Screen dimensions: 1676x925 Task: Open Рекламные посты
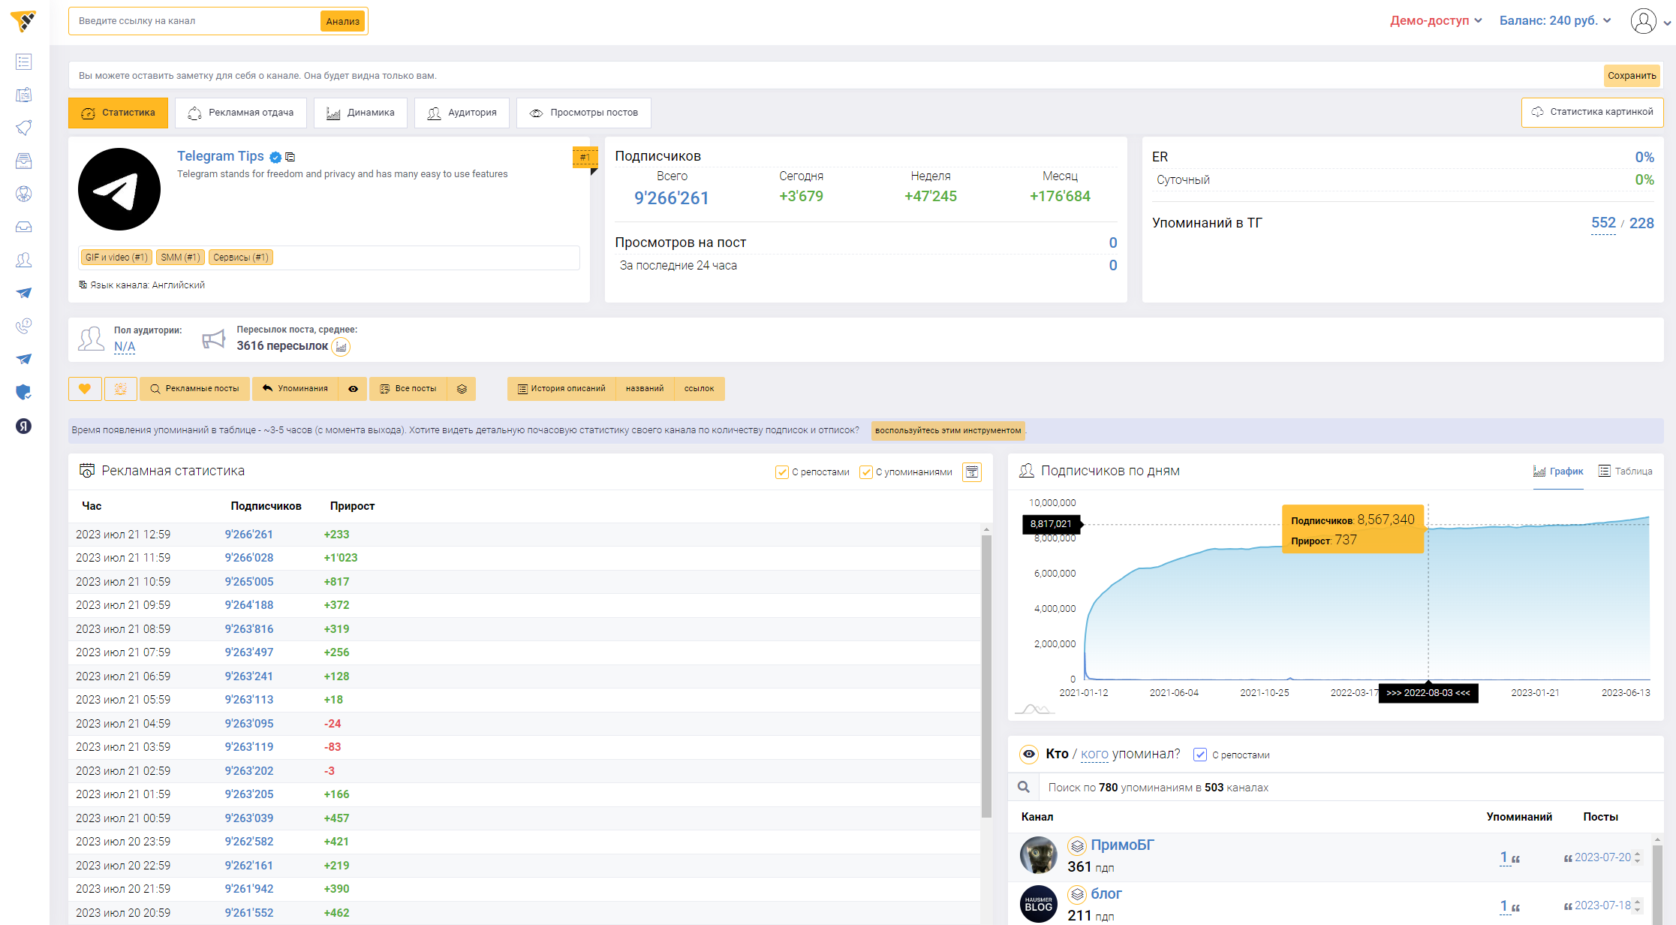(x=195, y=388)
